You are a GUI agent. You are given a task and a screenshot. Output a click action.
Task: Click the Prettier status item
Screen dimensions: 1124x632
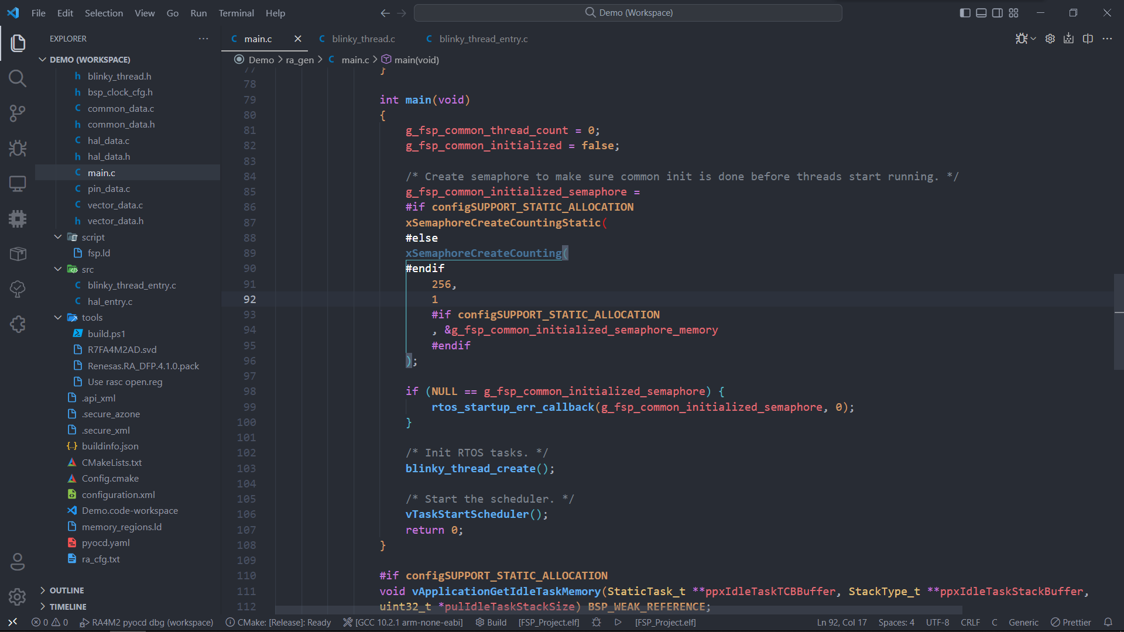[x=1071, y=622]
